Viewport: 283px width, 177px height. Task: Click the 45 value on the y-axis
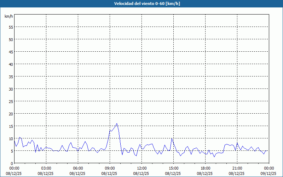coord(11,52)
